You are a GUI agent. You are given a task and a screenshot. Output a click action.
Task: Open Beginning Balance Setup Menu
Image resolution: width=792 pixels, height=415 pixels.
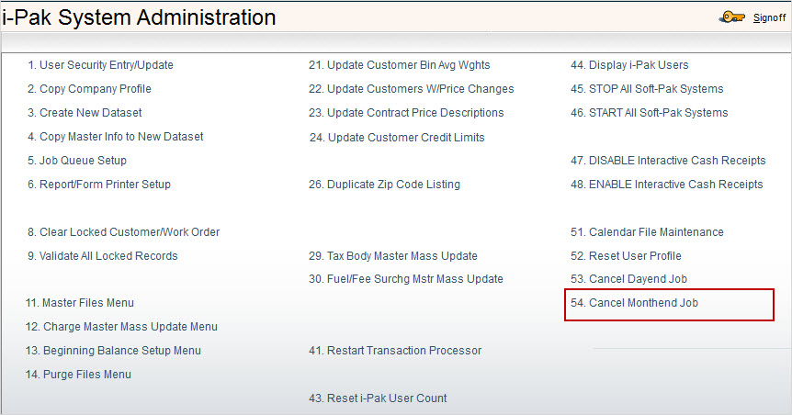point(113,351)
